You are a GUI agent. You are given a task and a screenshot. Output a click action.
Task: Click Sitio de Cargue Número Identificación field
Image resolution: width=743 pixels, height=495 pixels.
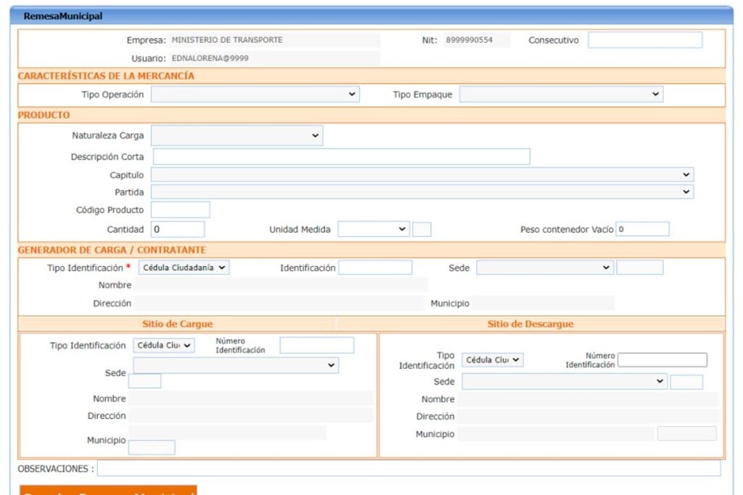(x=316, y=346)
